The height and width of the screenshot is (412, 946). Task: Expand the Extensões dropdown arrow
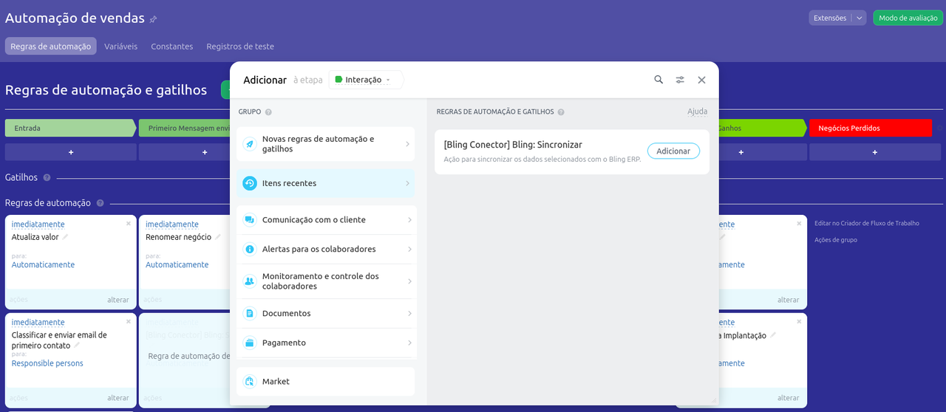(859, 18)
